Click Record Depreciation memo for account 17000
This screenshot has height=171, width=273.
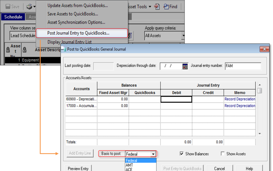(x=240, y=106)
